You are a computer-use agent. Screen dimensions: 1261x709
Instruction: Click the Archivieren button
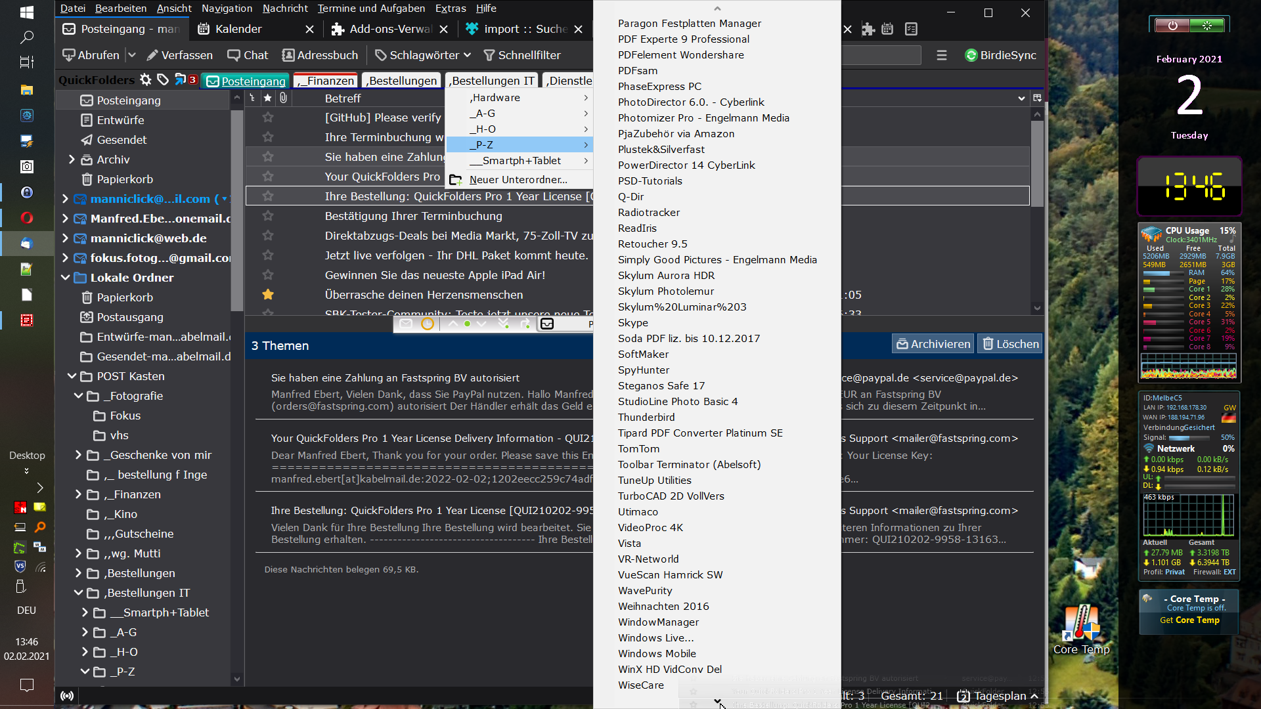(933, 344)
